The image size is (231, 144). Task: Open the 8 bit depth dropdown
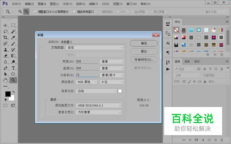tap(112, 82)
